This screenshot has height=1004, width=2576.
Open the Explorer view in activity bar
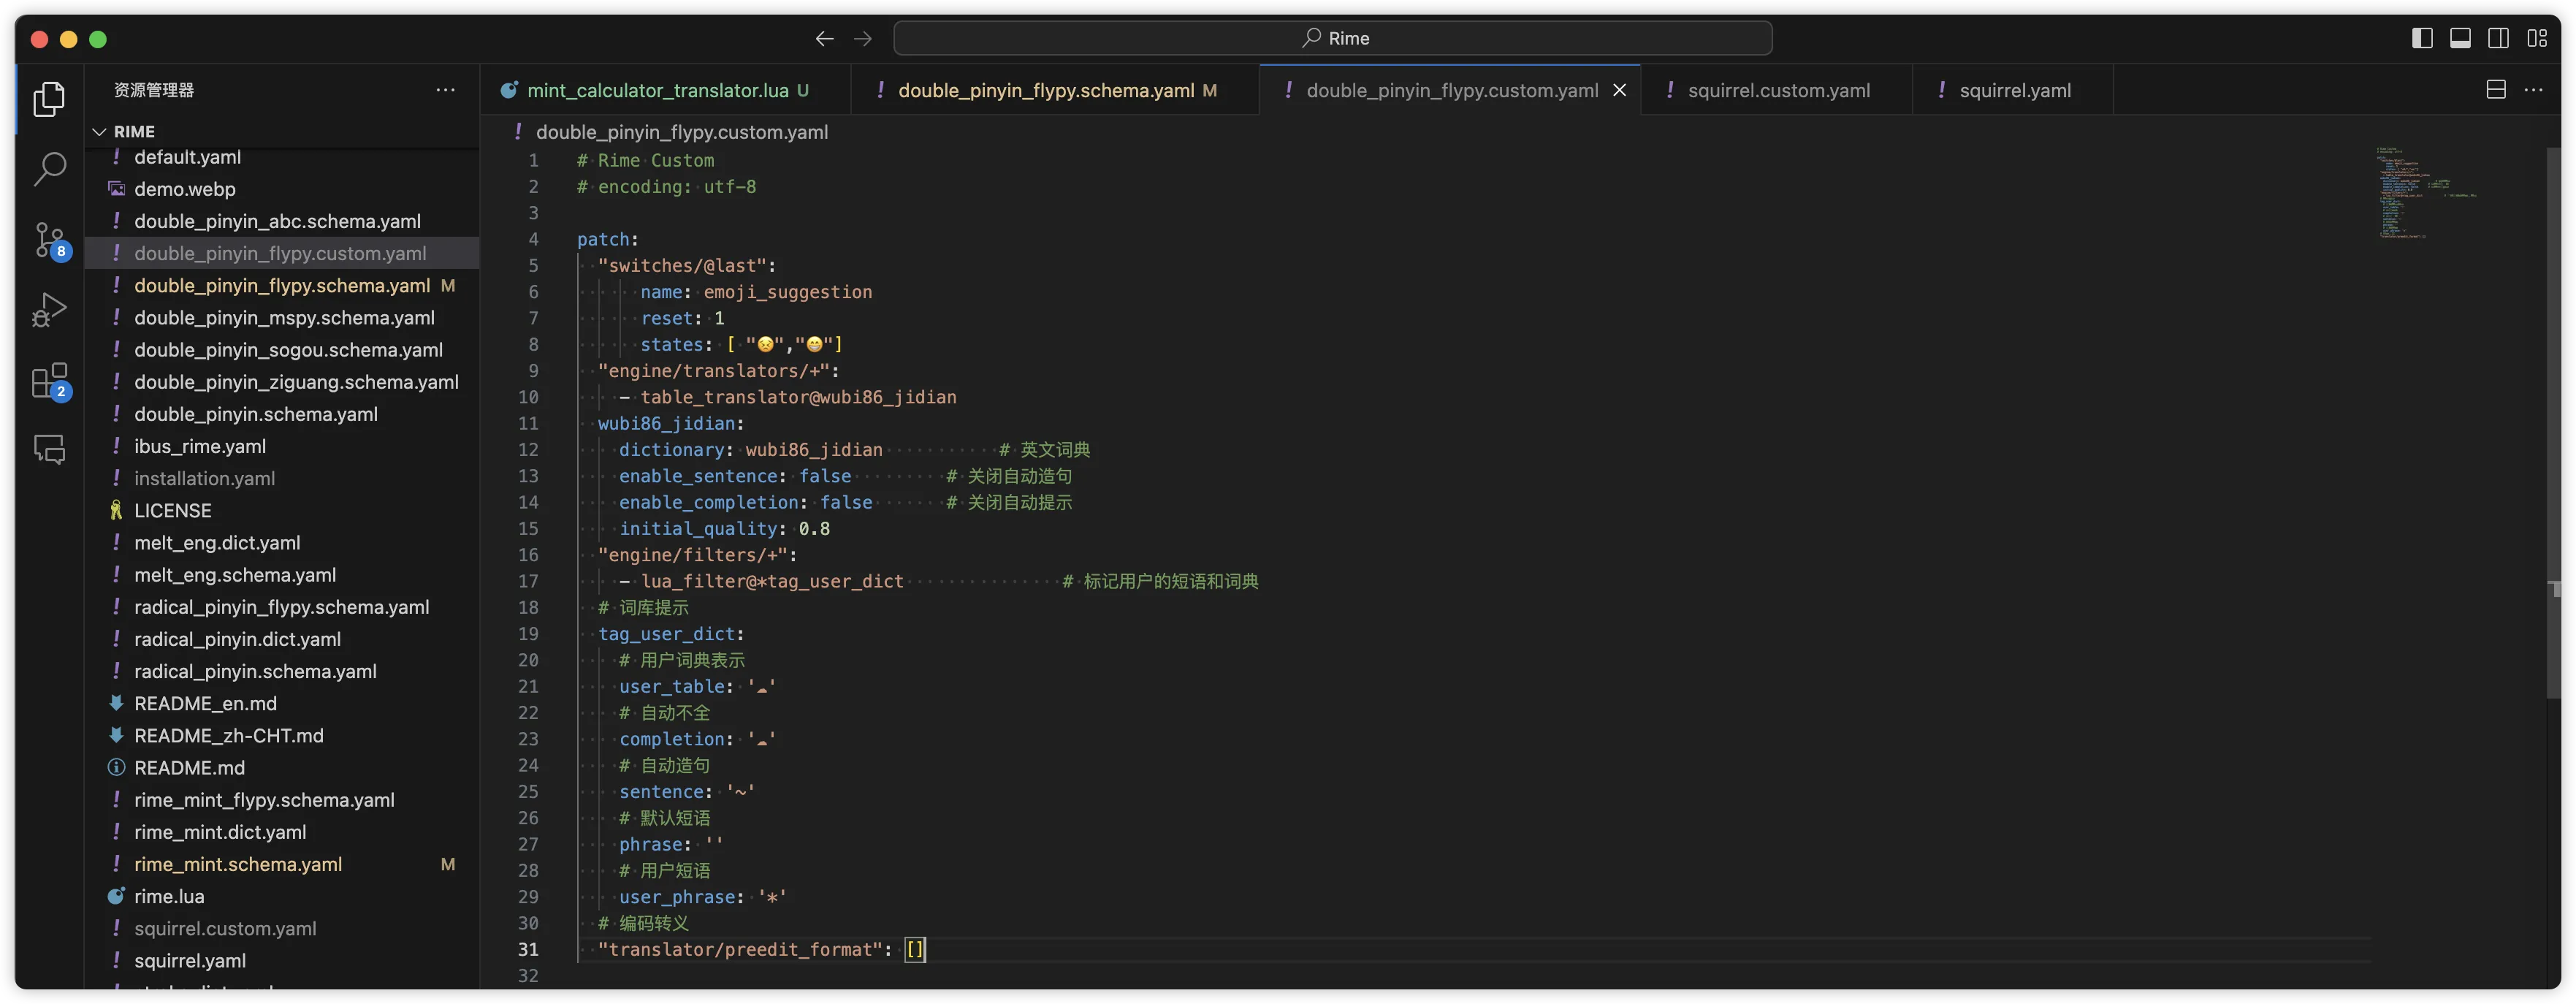(49, 98)
